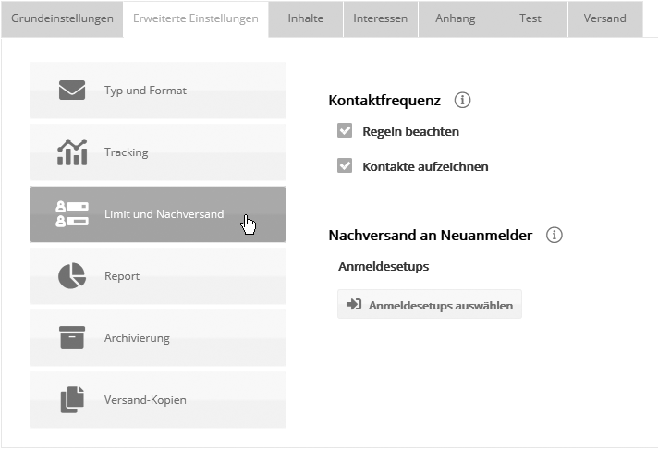Click the Report pie chart icon
Screen dimensions: 658x449
(x=71, y=276)
